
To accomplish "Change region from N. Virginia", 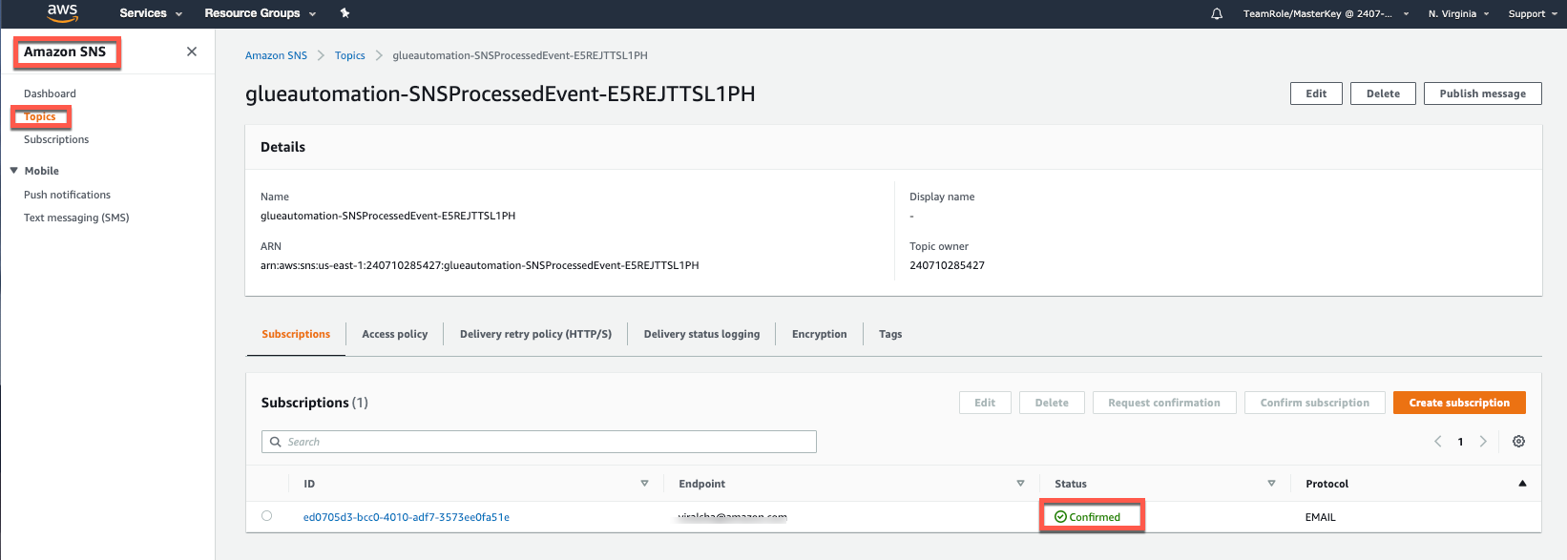I will [x=1458, y=13].
